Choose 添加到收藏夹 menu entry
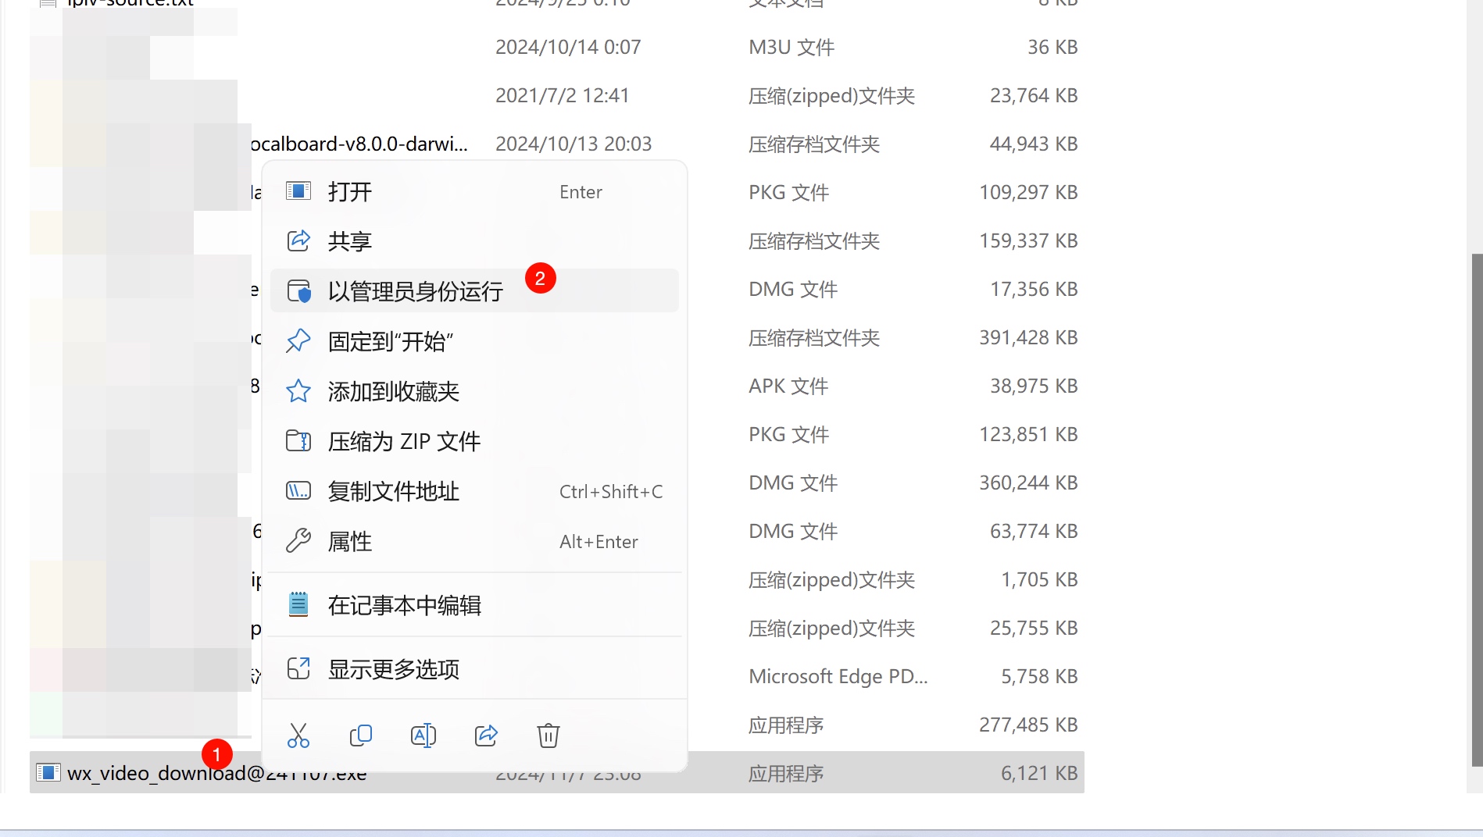Screen dimensions: 1483x837 (474, 391)
